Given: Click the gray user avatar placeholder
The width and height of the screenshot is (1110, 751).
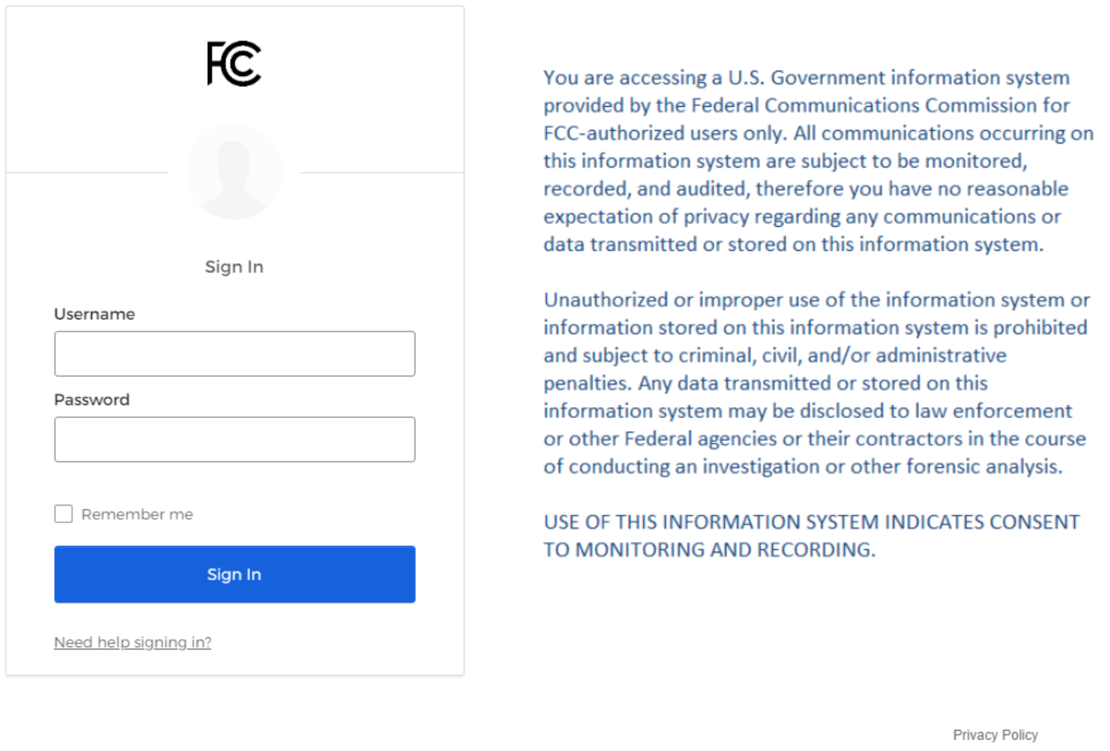Looking at the screenshot, I should [234, 171].
